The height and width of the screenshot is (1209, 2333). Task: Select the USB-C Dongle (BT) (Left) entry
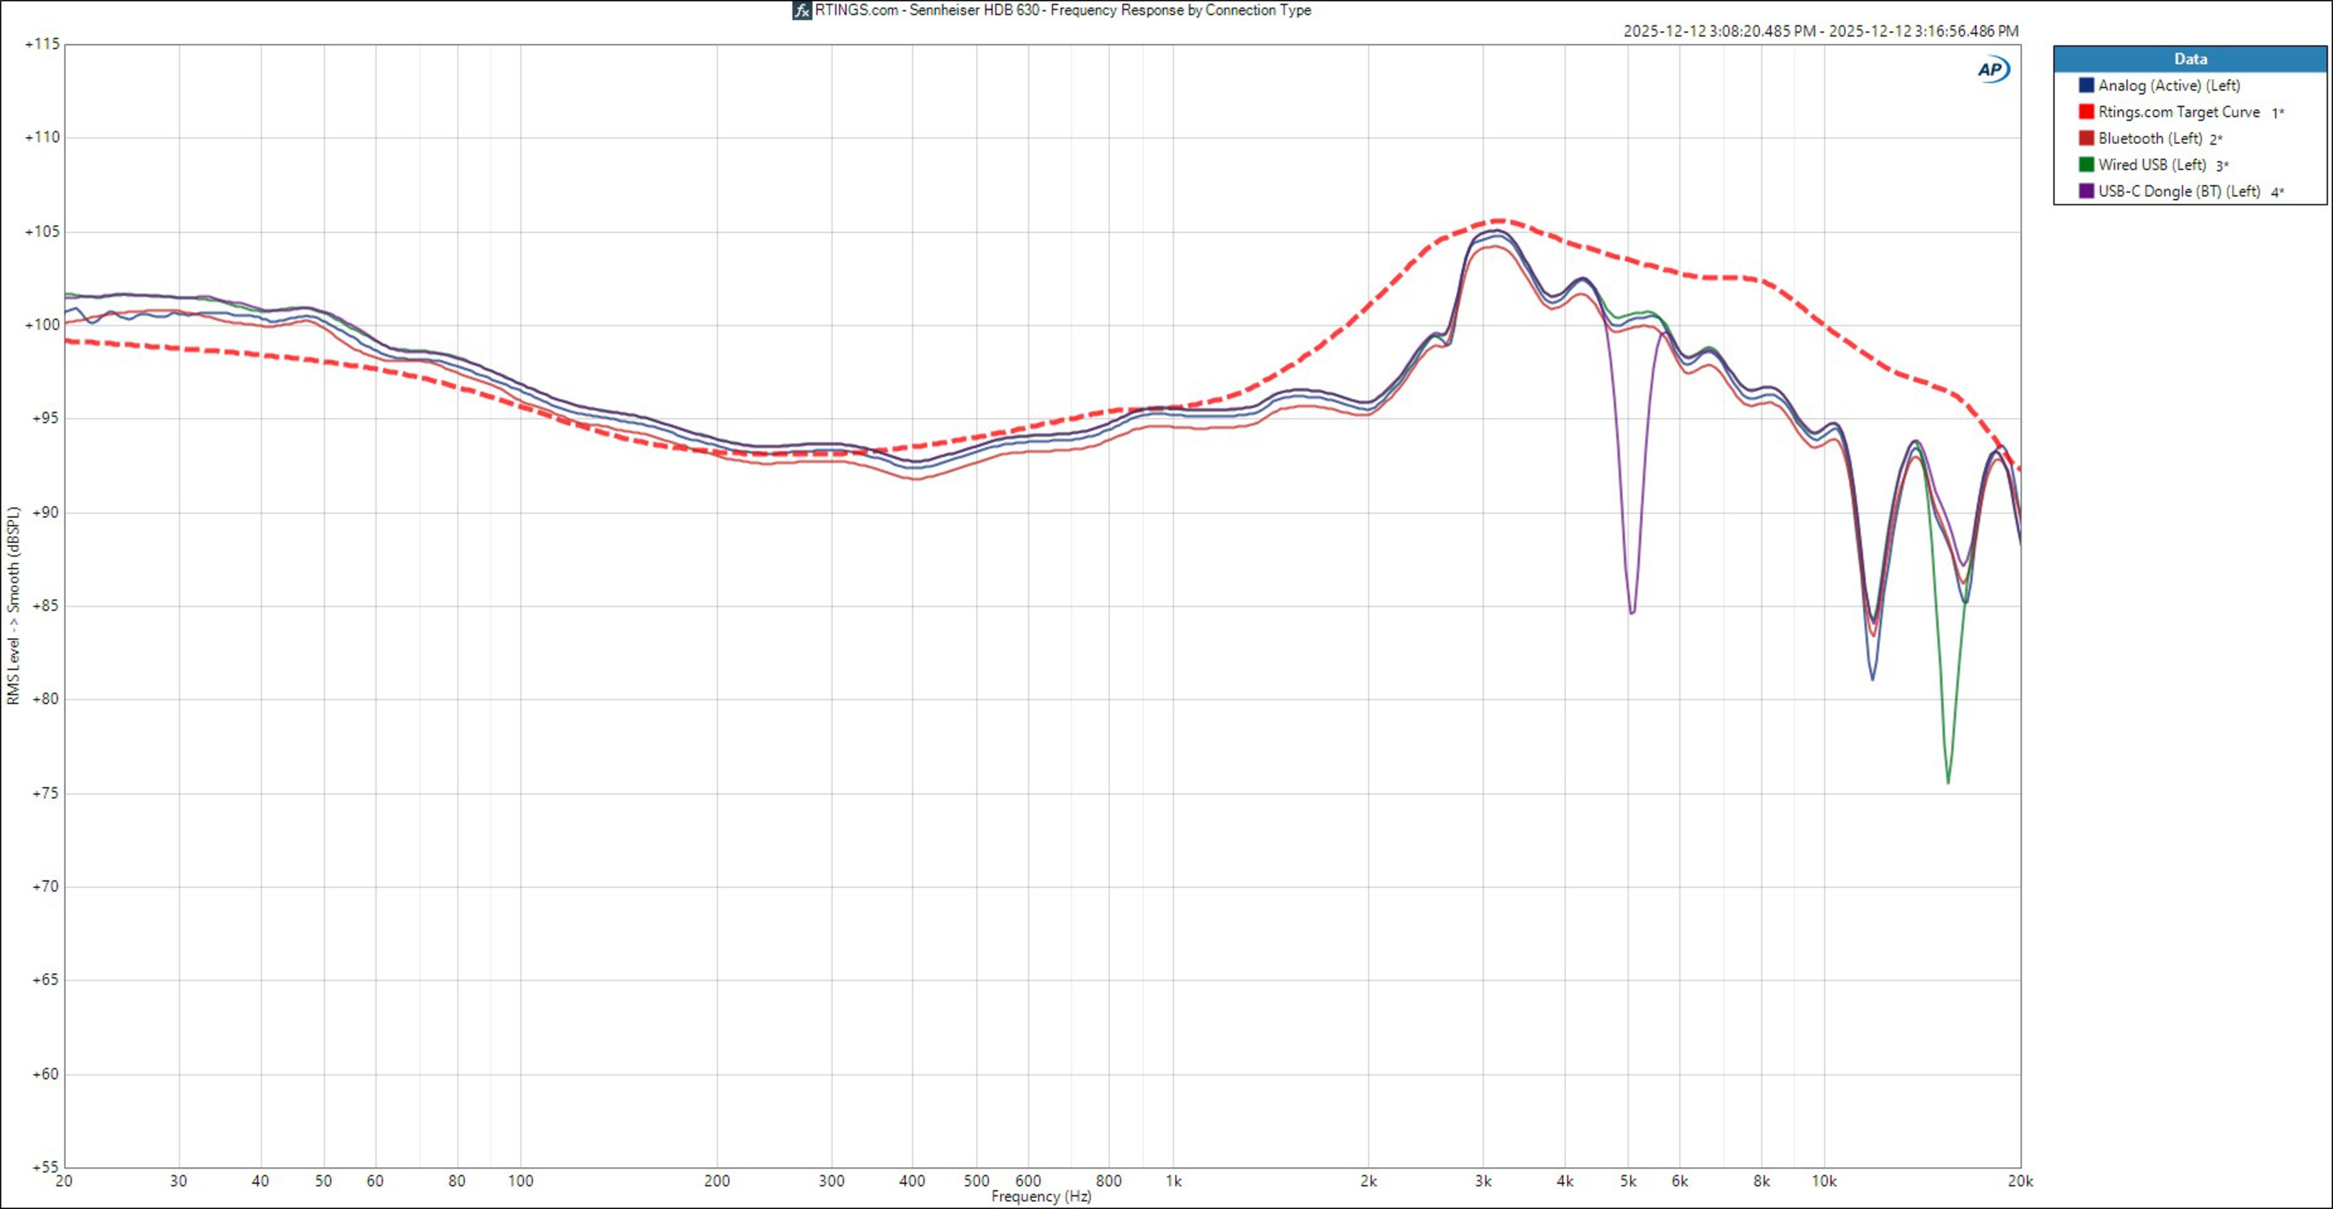pyautogui.click(x=2179, y=191)
